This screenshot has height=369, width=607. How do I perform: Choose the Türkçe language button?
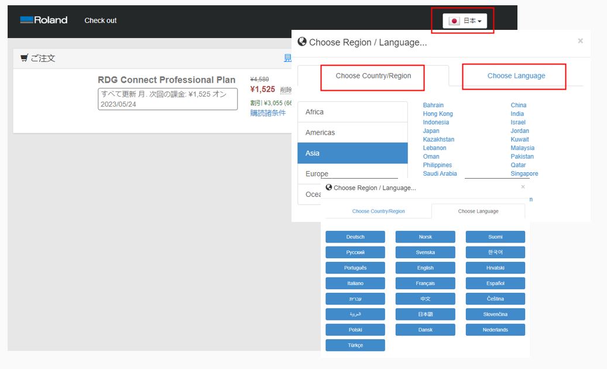coord(355,346)
